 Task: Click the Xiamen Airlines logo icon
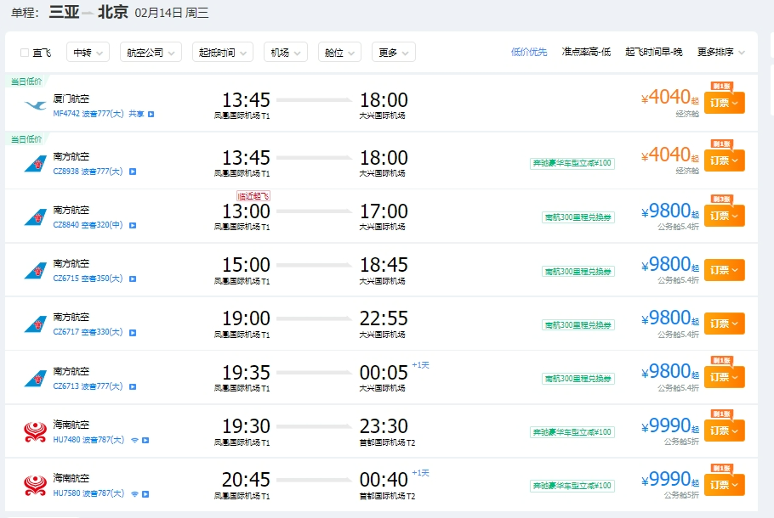(x=36, y=105)
